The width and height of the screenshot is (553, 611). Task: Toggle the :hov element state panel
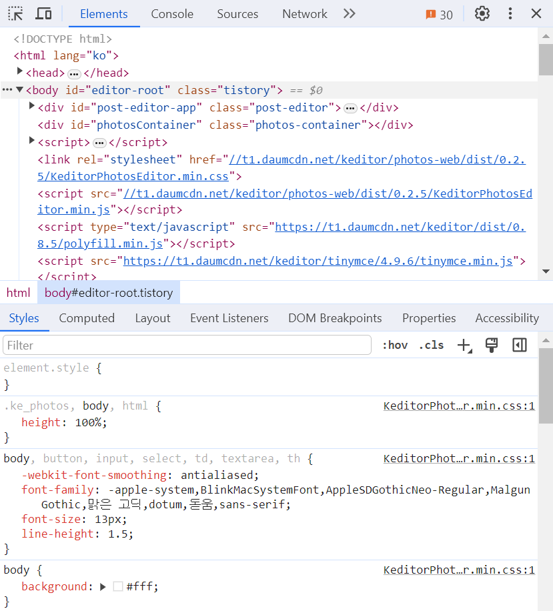(395, 346)
